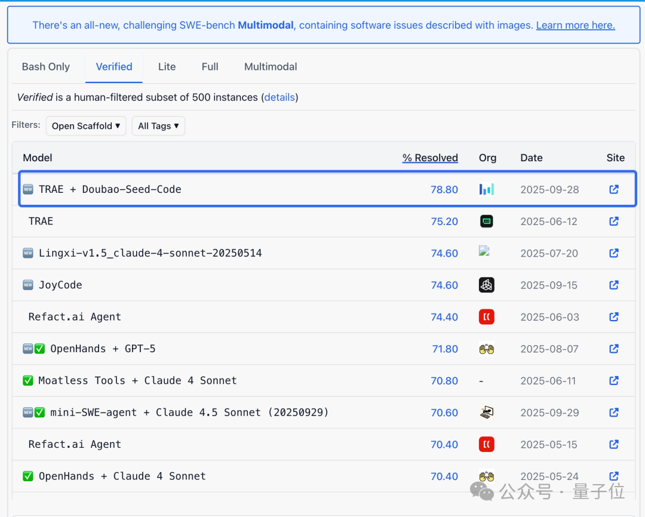Click the Seed org logo on the top row
Viewport: 645px width, 517px height.
tap(487, 189)
